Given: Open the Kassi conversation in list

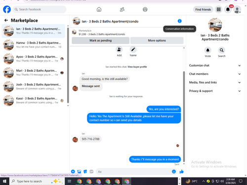Looking at the screenshot, I should tap(34, 100).
